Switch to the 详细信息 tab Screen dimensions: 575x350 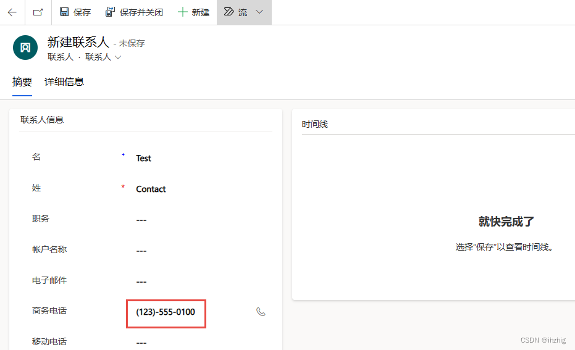tap(64, 81)
